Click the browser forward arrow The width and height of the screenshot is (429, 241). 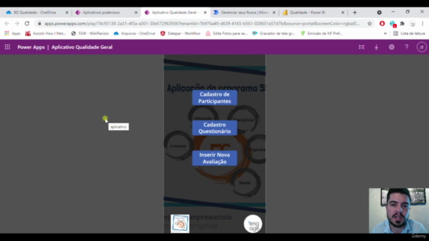17,23
